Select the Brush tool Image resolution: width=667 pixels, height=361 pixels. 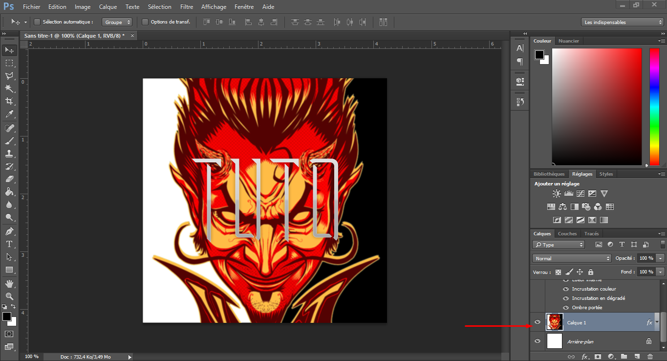click(x=9, y=140)
